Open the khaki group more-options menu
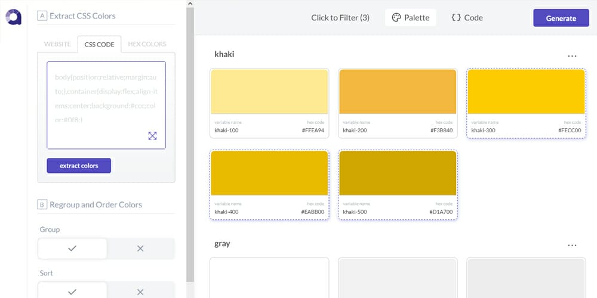Image resolution: width=597 pixels, height=298 pixels. (x=572, y=56)
